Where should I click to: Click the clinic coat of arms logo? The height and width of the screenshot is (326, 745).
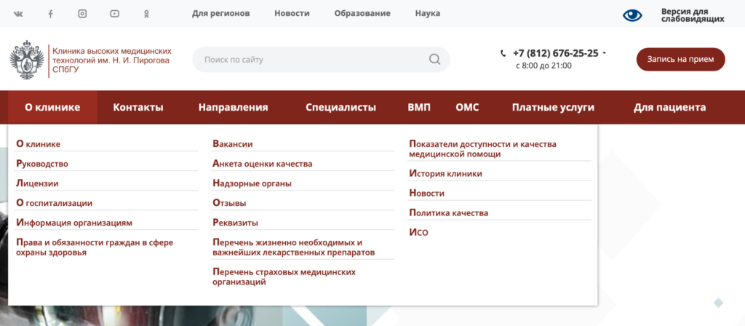click(27, 60)
